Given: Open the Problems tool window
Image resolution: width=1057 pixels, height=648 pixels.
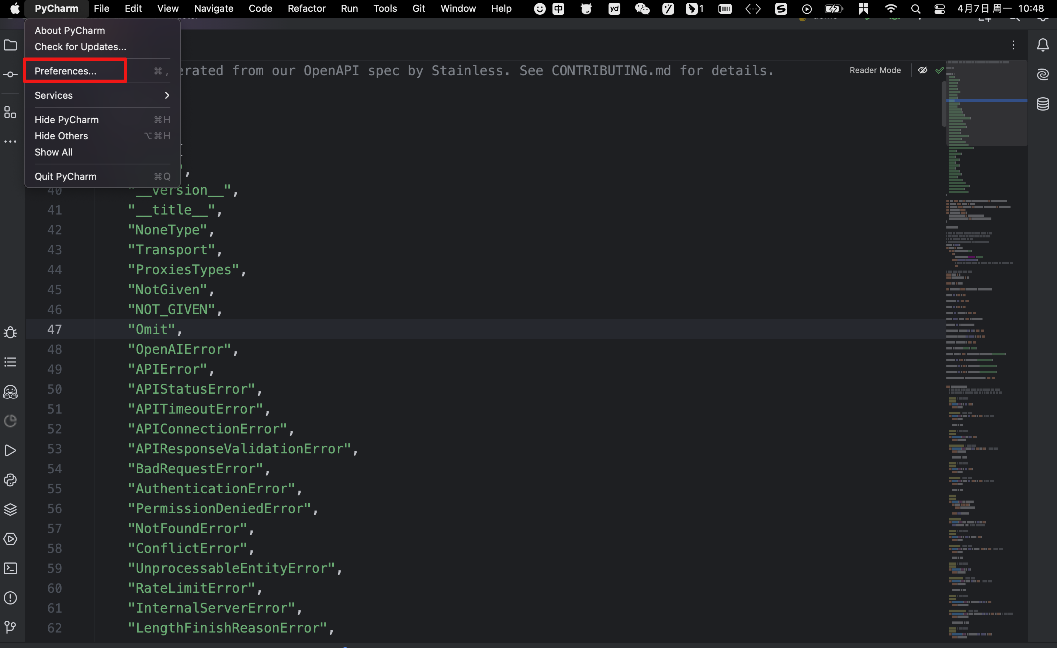Looking at the screenshot, I should pos(10,598).
